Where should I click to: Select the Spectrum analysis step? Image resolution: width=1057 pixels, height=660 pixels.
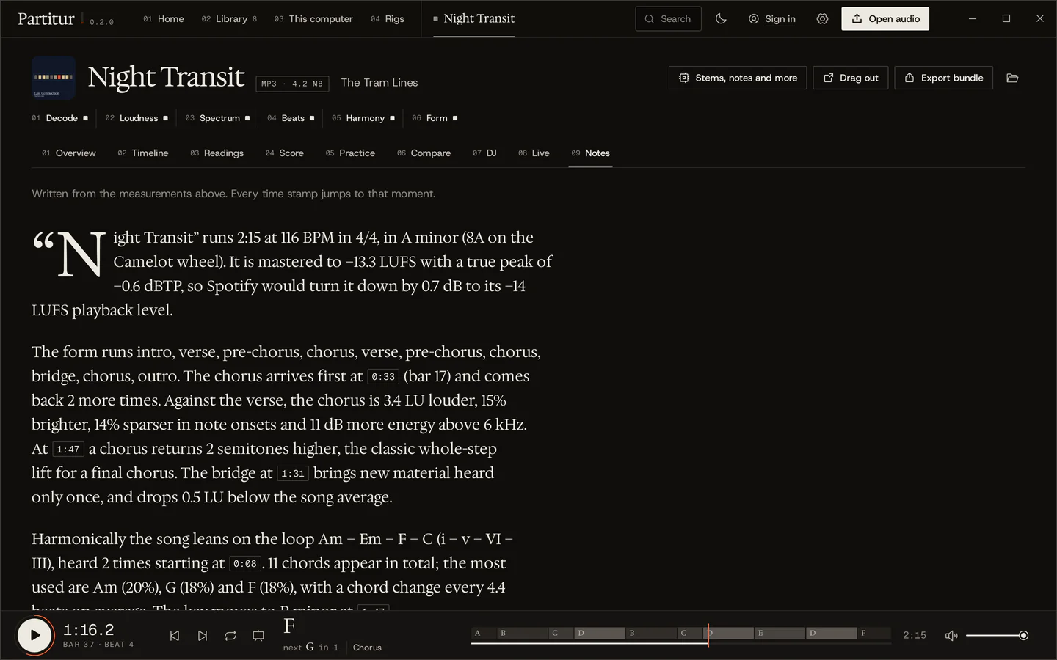(x=217, y=118)
